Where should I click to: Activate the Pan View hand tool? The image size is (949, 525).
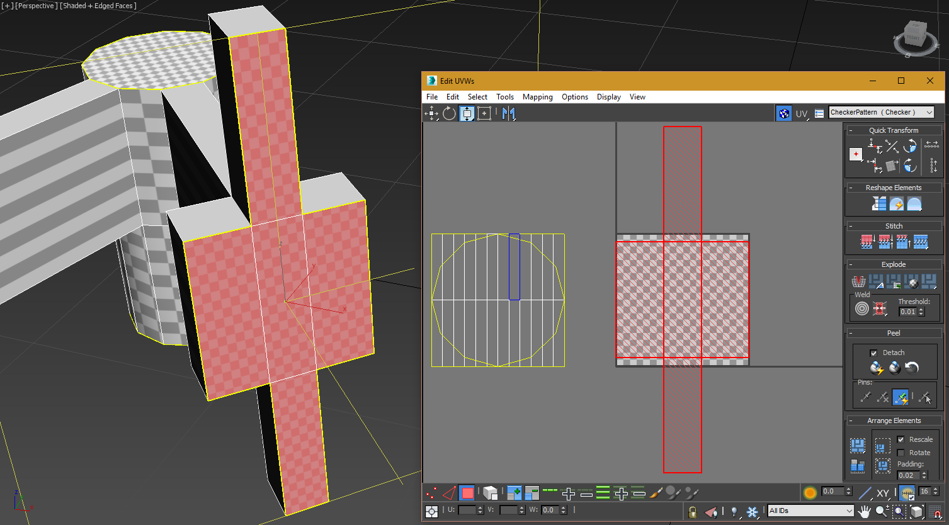click(865, 511)
